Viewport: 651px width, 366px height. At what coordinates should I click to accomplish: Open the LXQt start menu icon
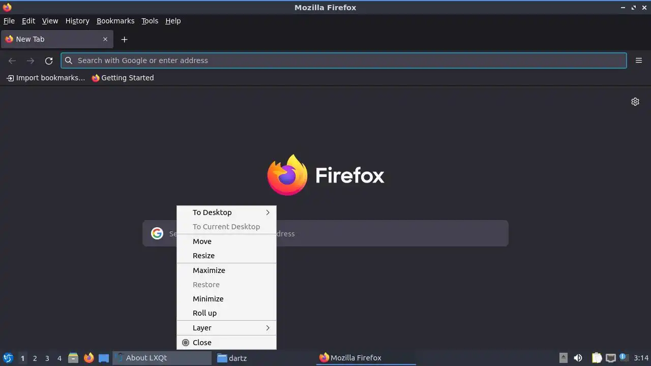click(x=8, y=358)
